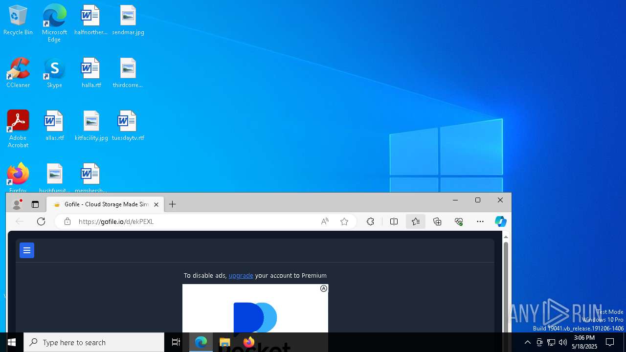The image size is (626, 352).
Task: Close the Gofile tab
Action: pos(156,204)
